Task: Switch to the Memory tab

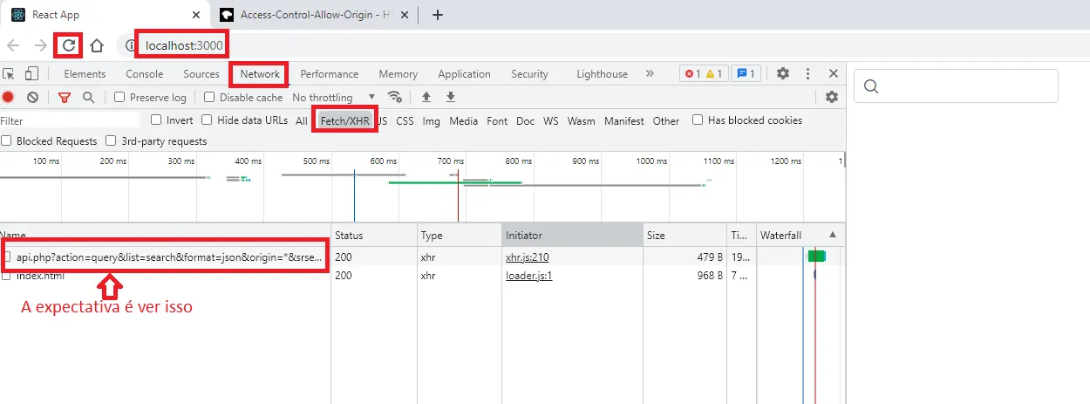Action: pos(398,74)
